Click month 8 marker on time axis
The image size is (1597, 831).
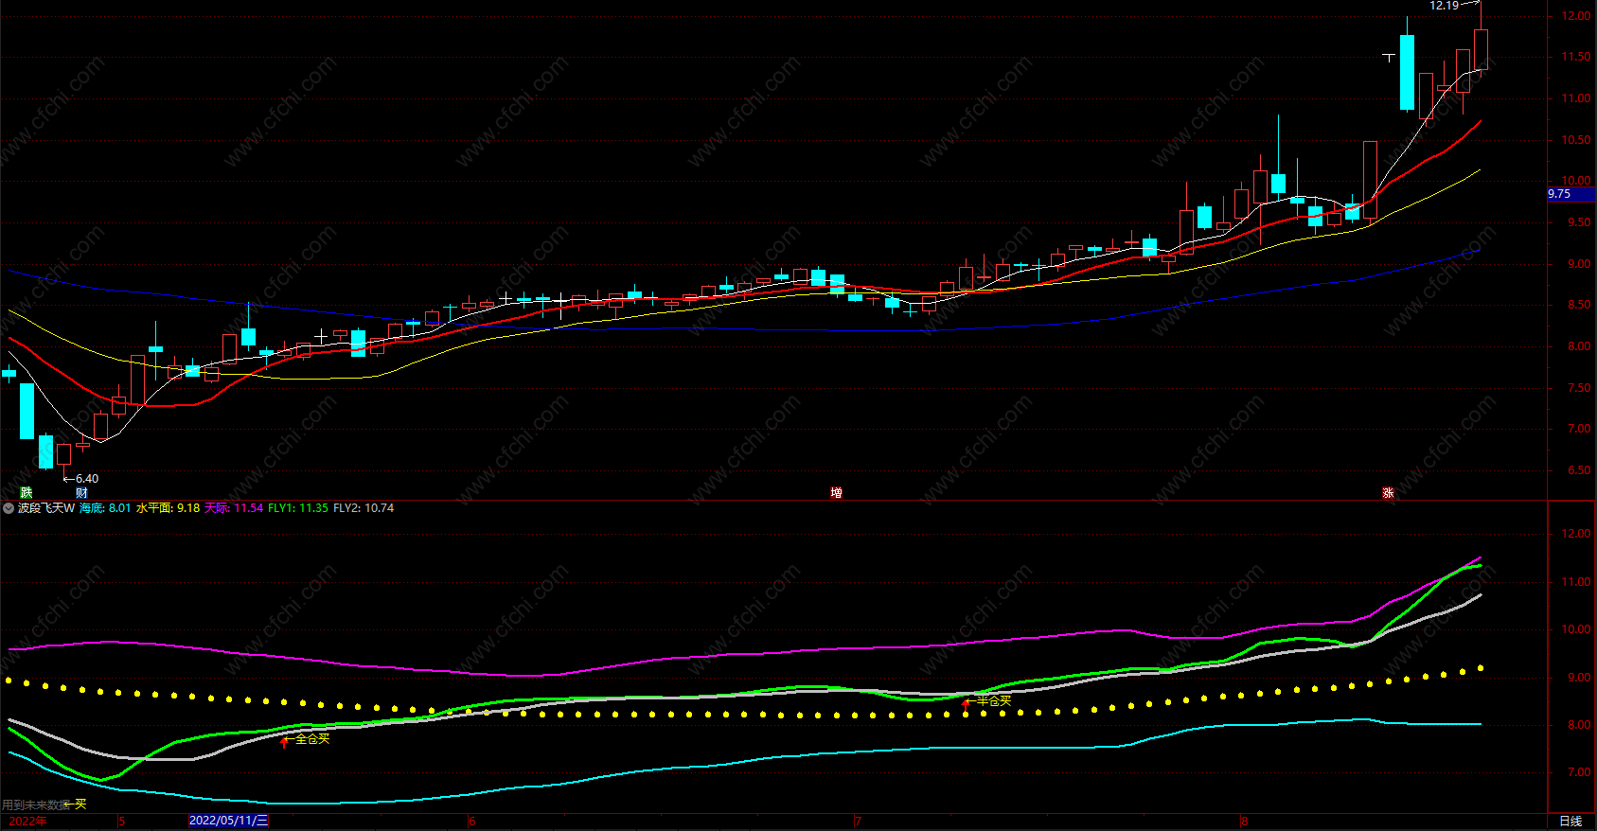[x=1245, y=821]
